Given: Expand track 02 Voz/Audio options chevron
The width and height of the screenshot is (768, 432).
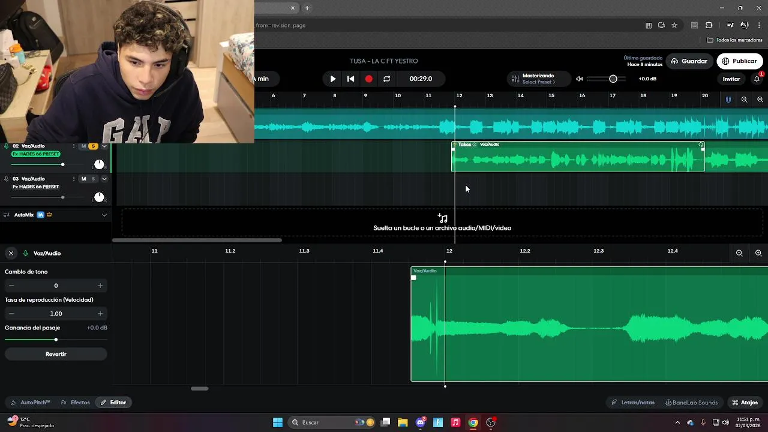Looking at the screenshot, I should [104, 146].
